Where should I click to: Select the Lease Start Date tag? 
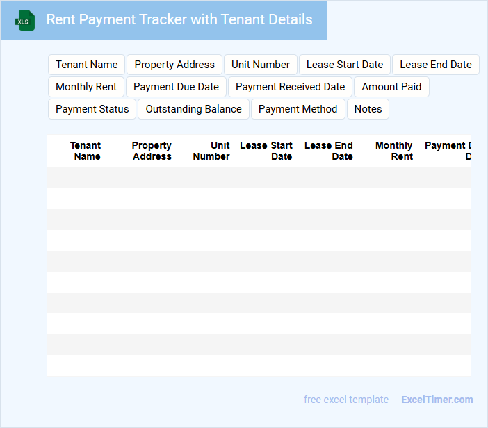[345, 65]
